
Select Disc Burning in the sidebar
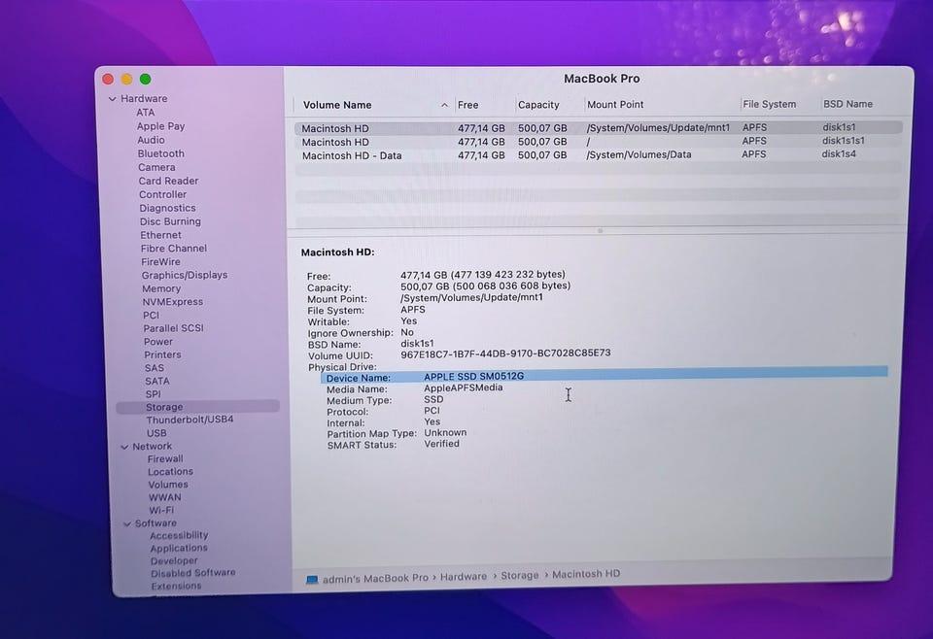coord(170,221)
